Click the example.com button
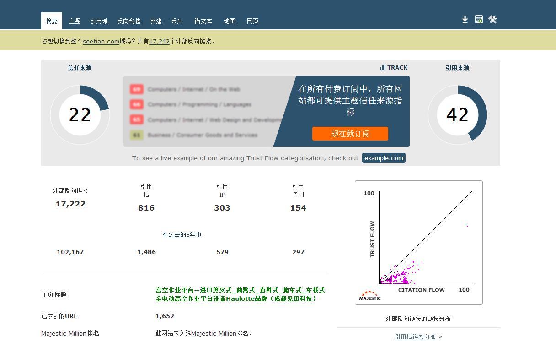 [x=384, y=158]
